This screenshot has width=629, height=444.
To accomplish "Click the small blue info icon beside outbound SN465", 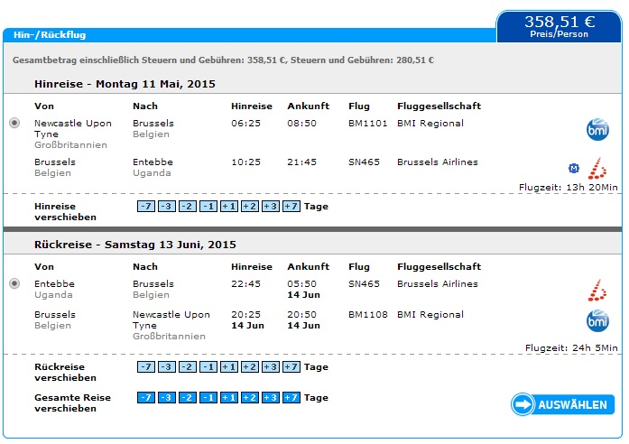I will pyautogui.click(x=574, y=169).
